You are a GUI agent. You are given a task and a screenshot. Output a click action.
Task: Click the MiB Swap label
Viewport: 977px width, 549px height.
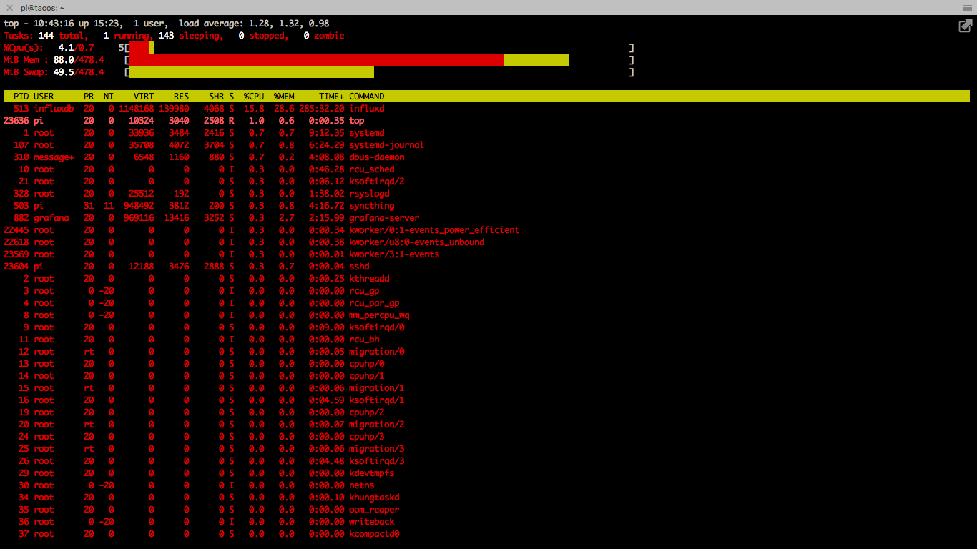(x=26, y=72)
